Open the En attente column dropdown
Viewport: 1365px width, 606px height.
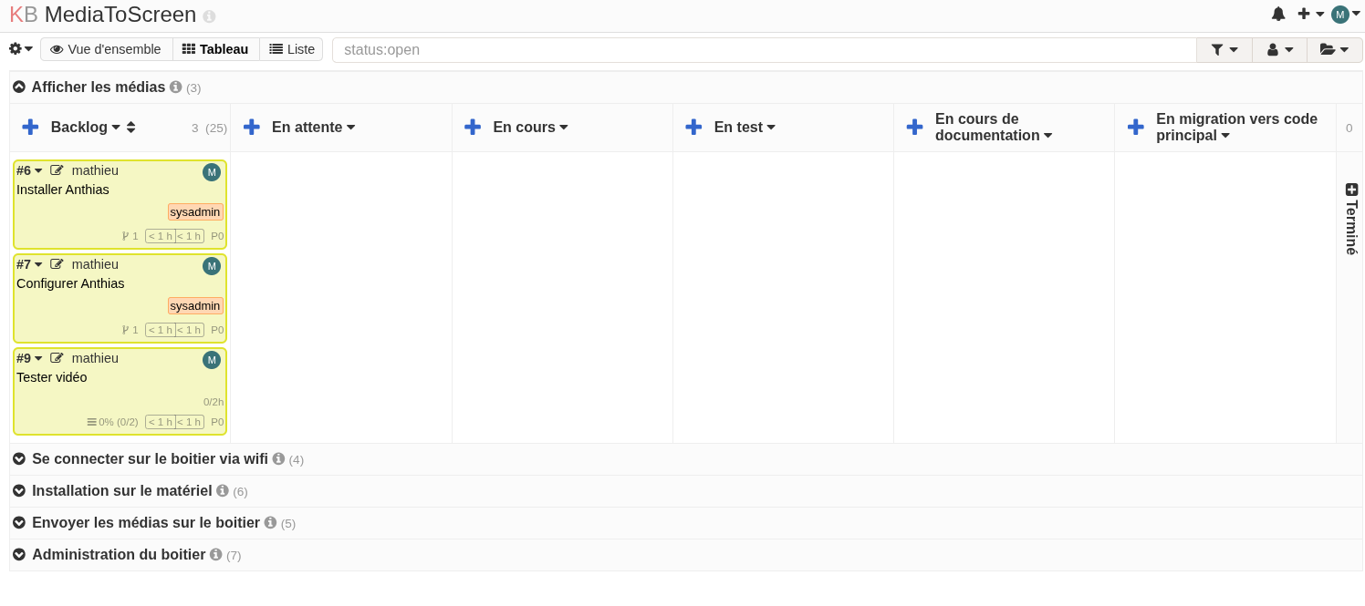click(351, 128)
